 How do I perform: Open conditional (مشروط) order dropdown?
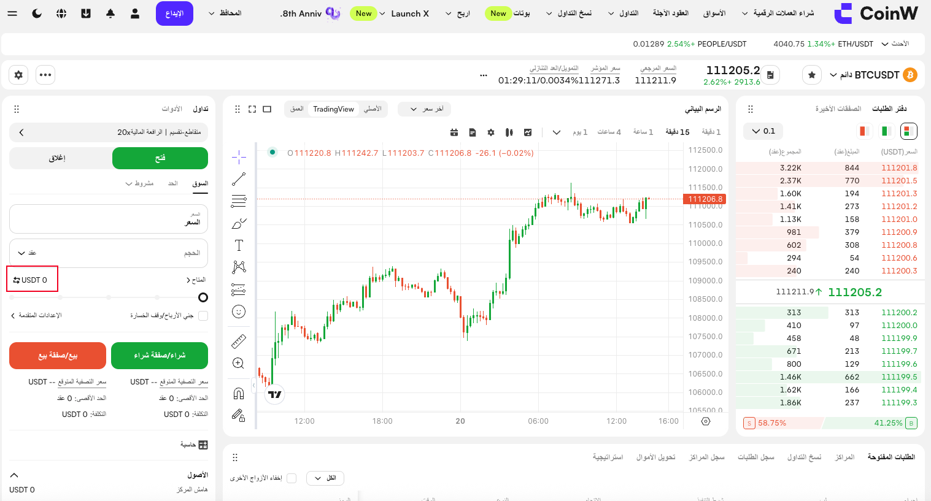click(140, 183)
